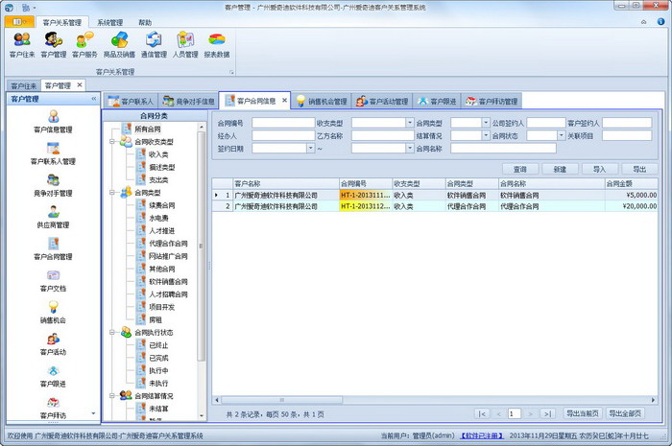Select contract row with ¥20,000.00
The height and width of the screenshot is (446, 672).
tap(435, 206)
